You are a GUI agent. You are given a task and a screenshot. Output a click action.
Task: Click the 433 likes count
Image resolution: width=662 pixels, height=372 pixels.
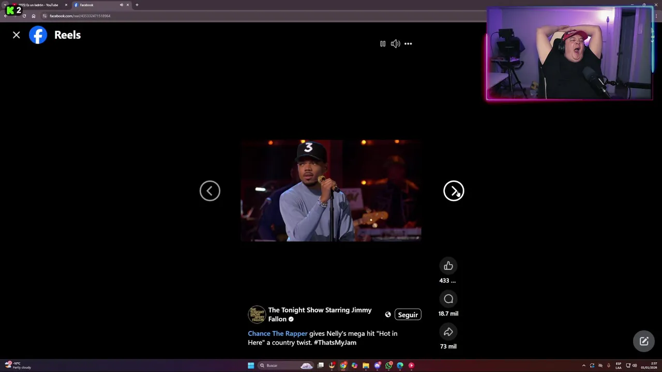[447, 281]
